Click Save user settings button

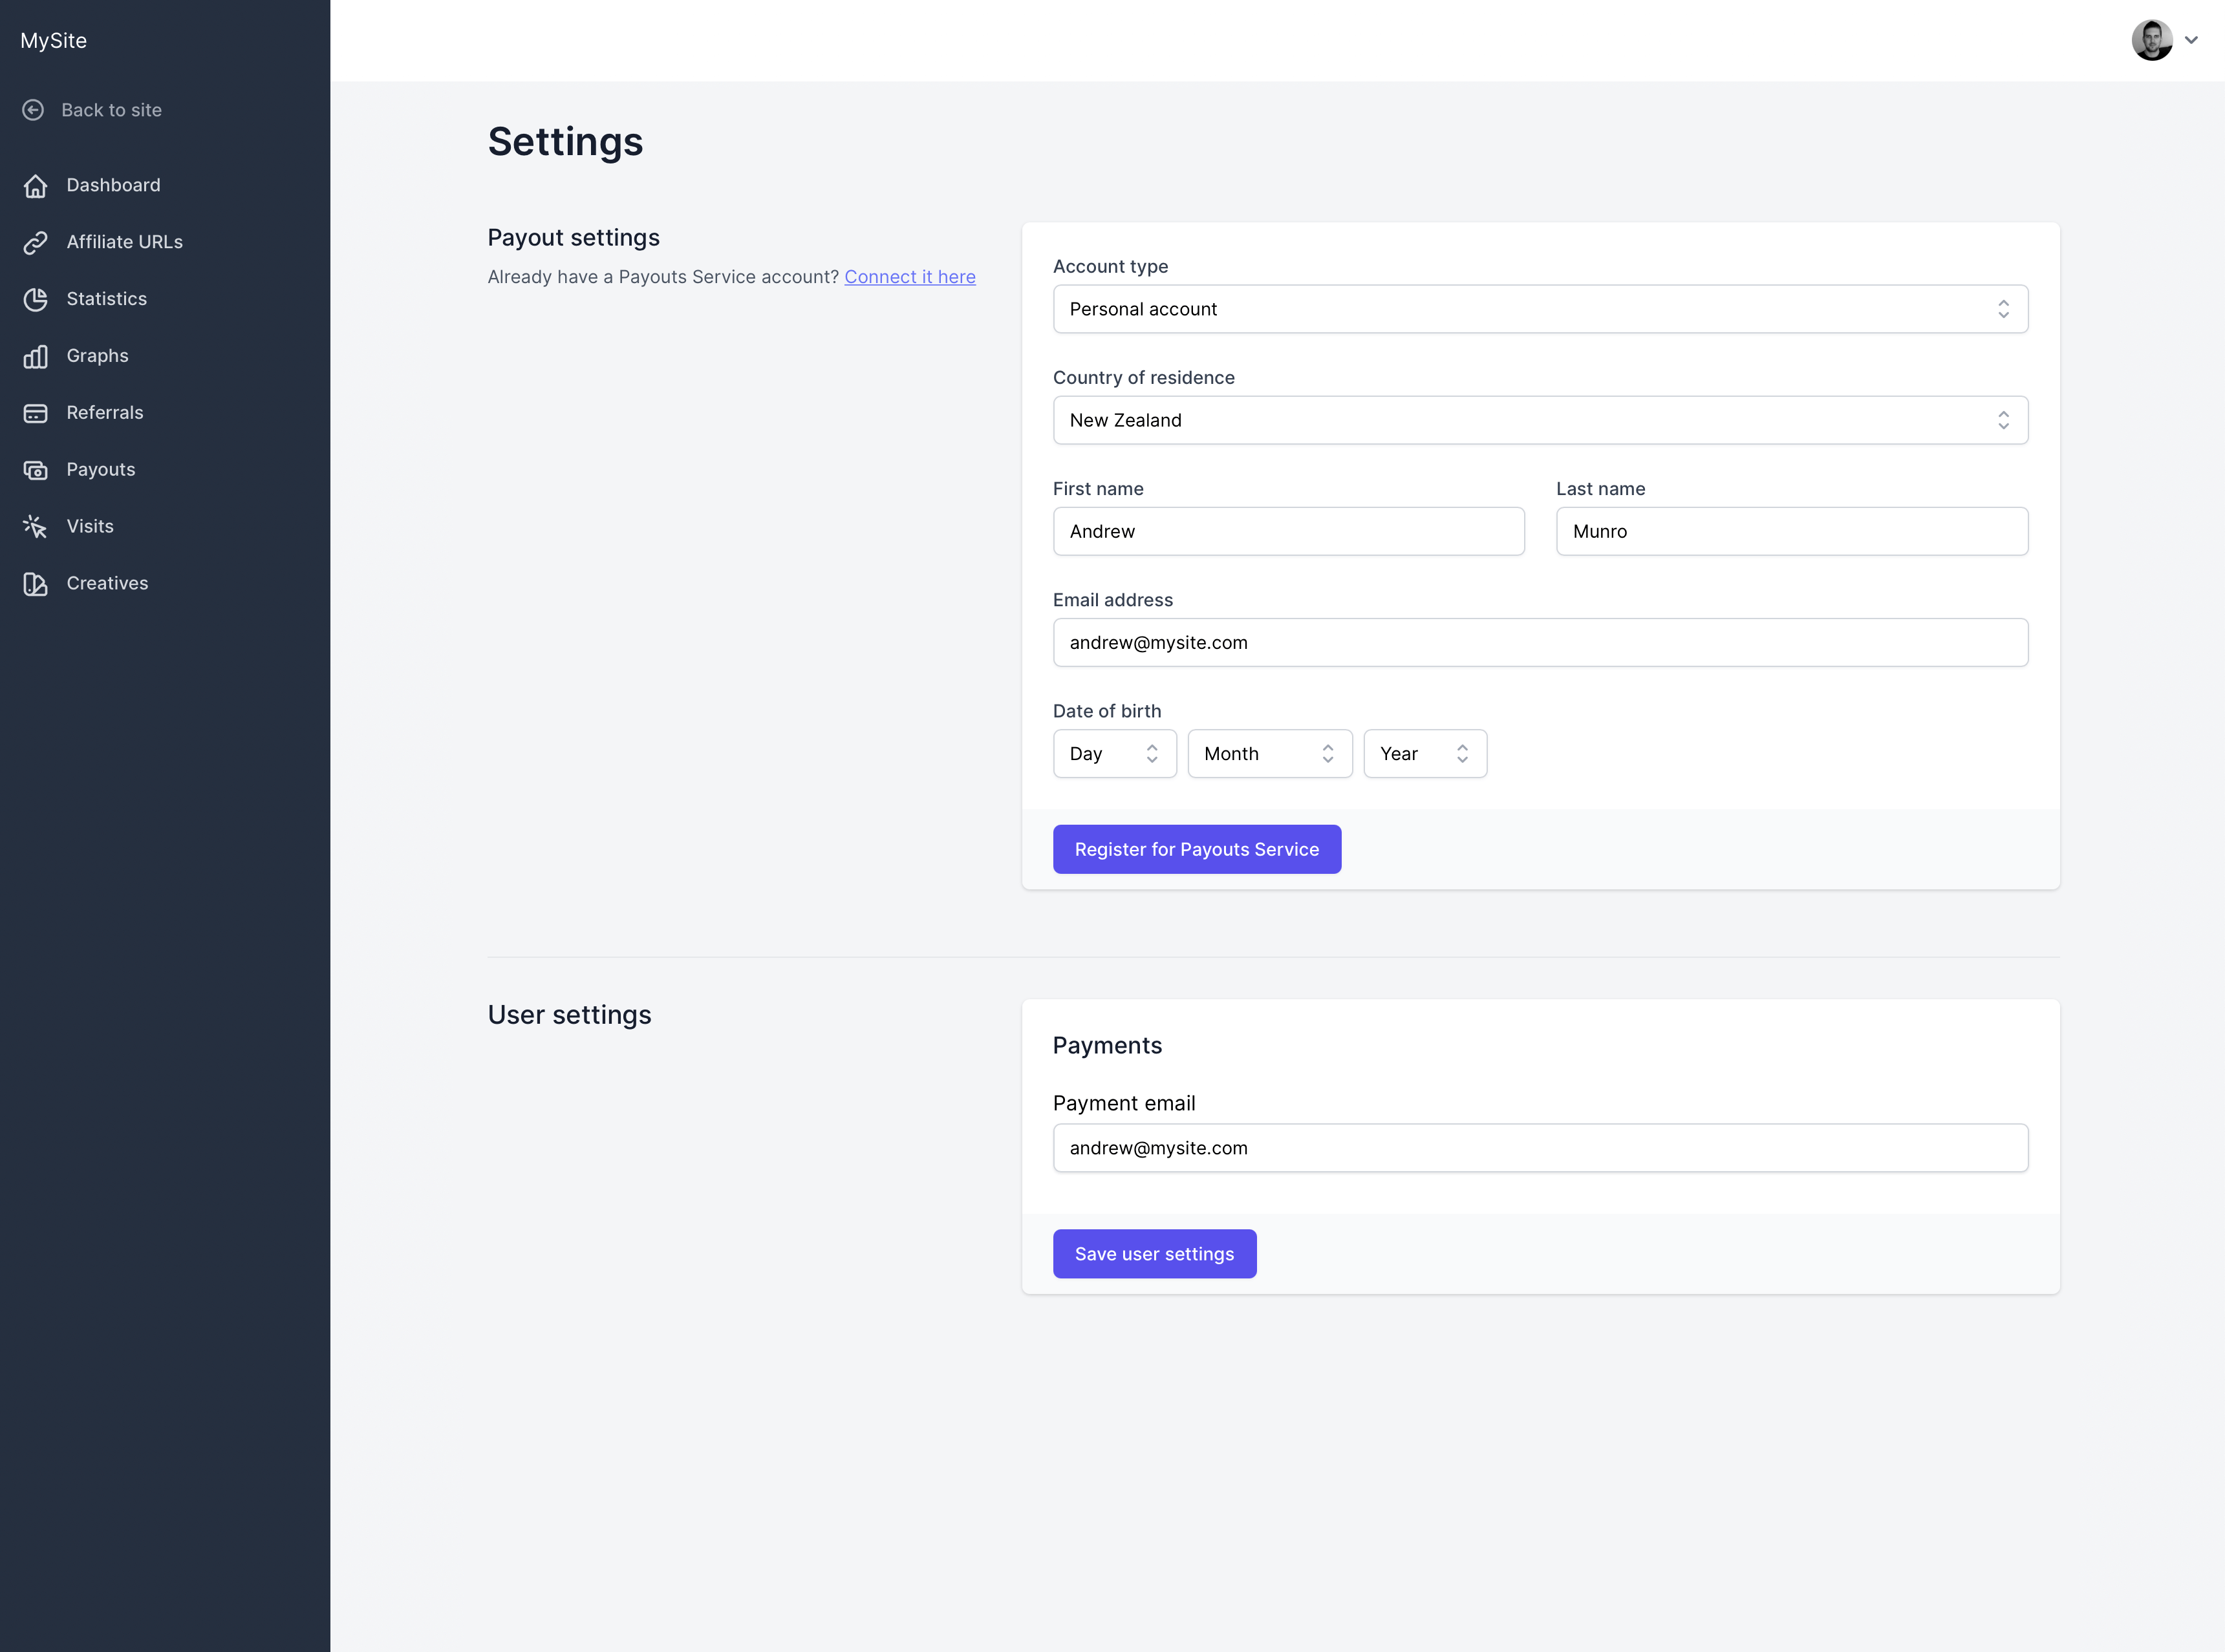click(1154, 1254)
